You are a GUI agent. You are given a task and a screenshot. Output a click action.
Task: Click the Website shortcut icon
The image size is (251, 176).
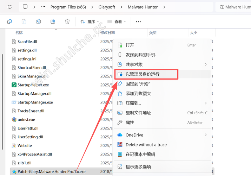click(14, 146)
